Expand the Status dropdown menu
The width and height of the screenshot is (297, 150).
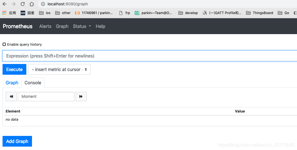click(x=82, y=26)
